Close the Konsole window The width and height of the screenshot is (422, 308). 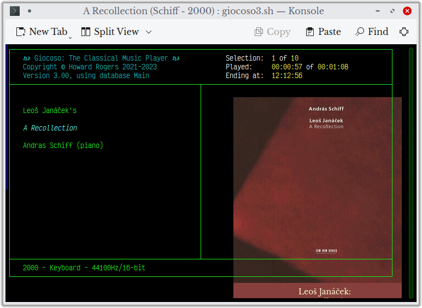coord(407,11)
